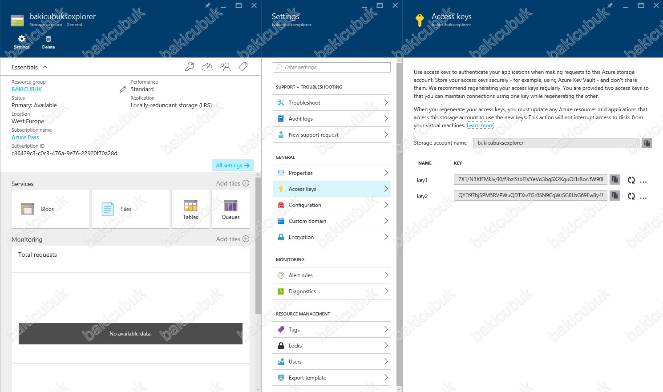Expand Alert rules chevron arrow
The width and height of the screenshot is (663, 392).
(x=386, y=275)
